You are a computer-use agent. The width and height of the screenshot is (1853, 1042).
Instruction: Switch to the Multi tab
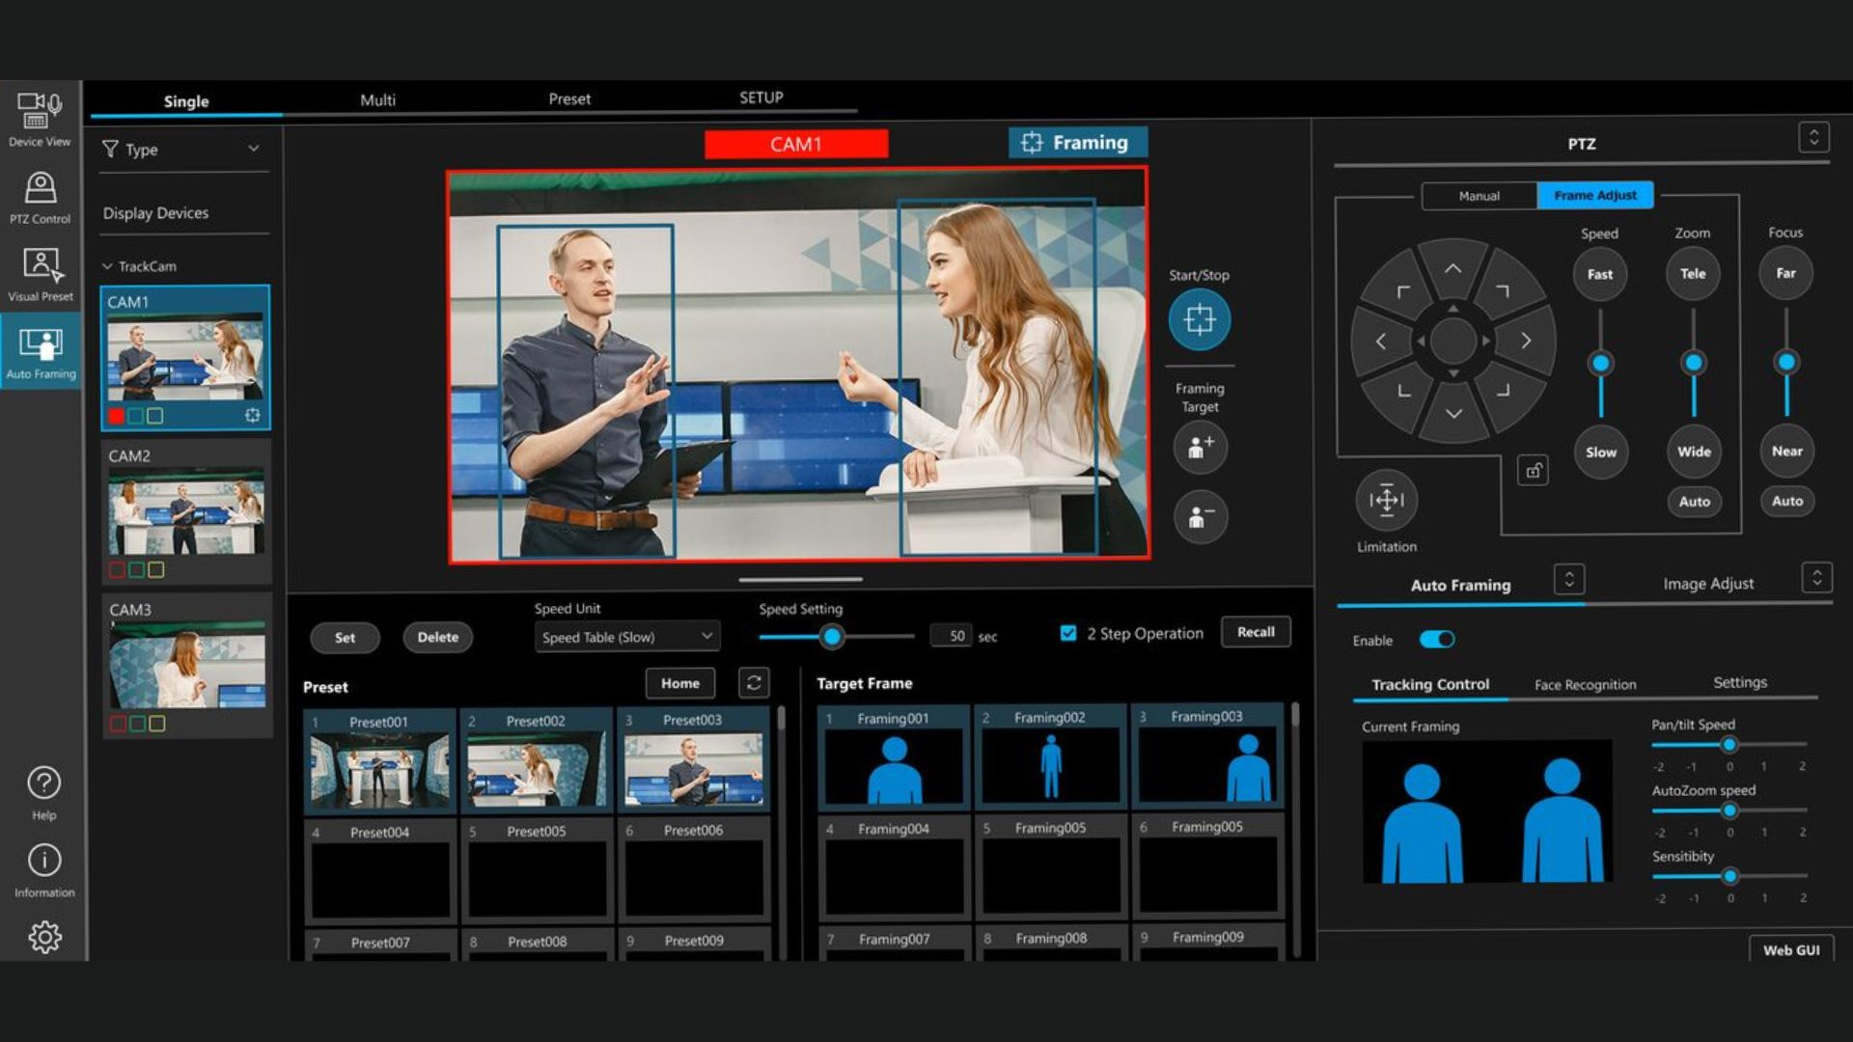pyautogui.click(x=377, y=99)
